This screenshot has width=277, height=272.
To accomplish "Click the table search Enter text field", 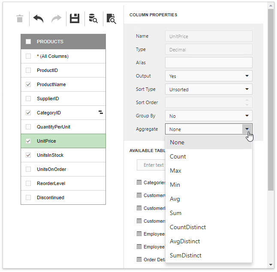I will click(151, 165).
